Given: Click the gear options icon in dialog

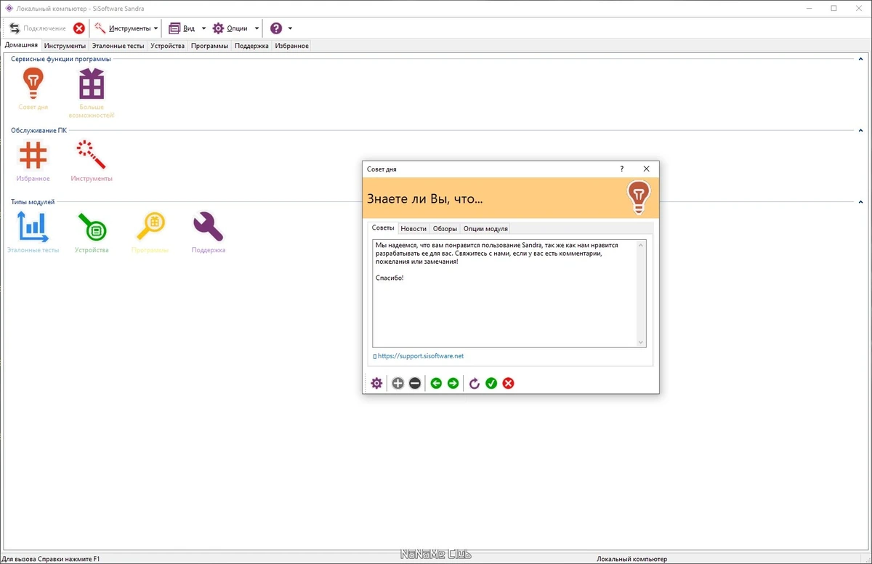Looking at the screenshot, I should (x=376, y=383).
